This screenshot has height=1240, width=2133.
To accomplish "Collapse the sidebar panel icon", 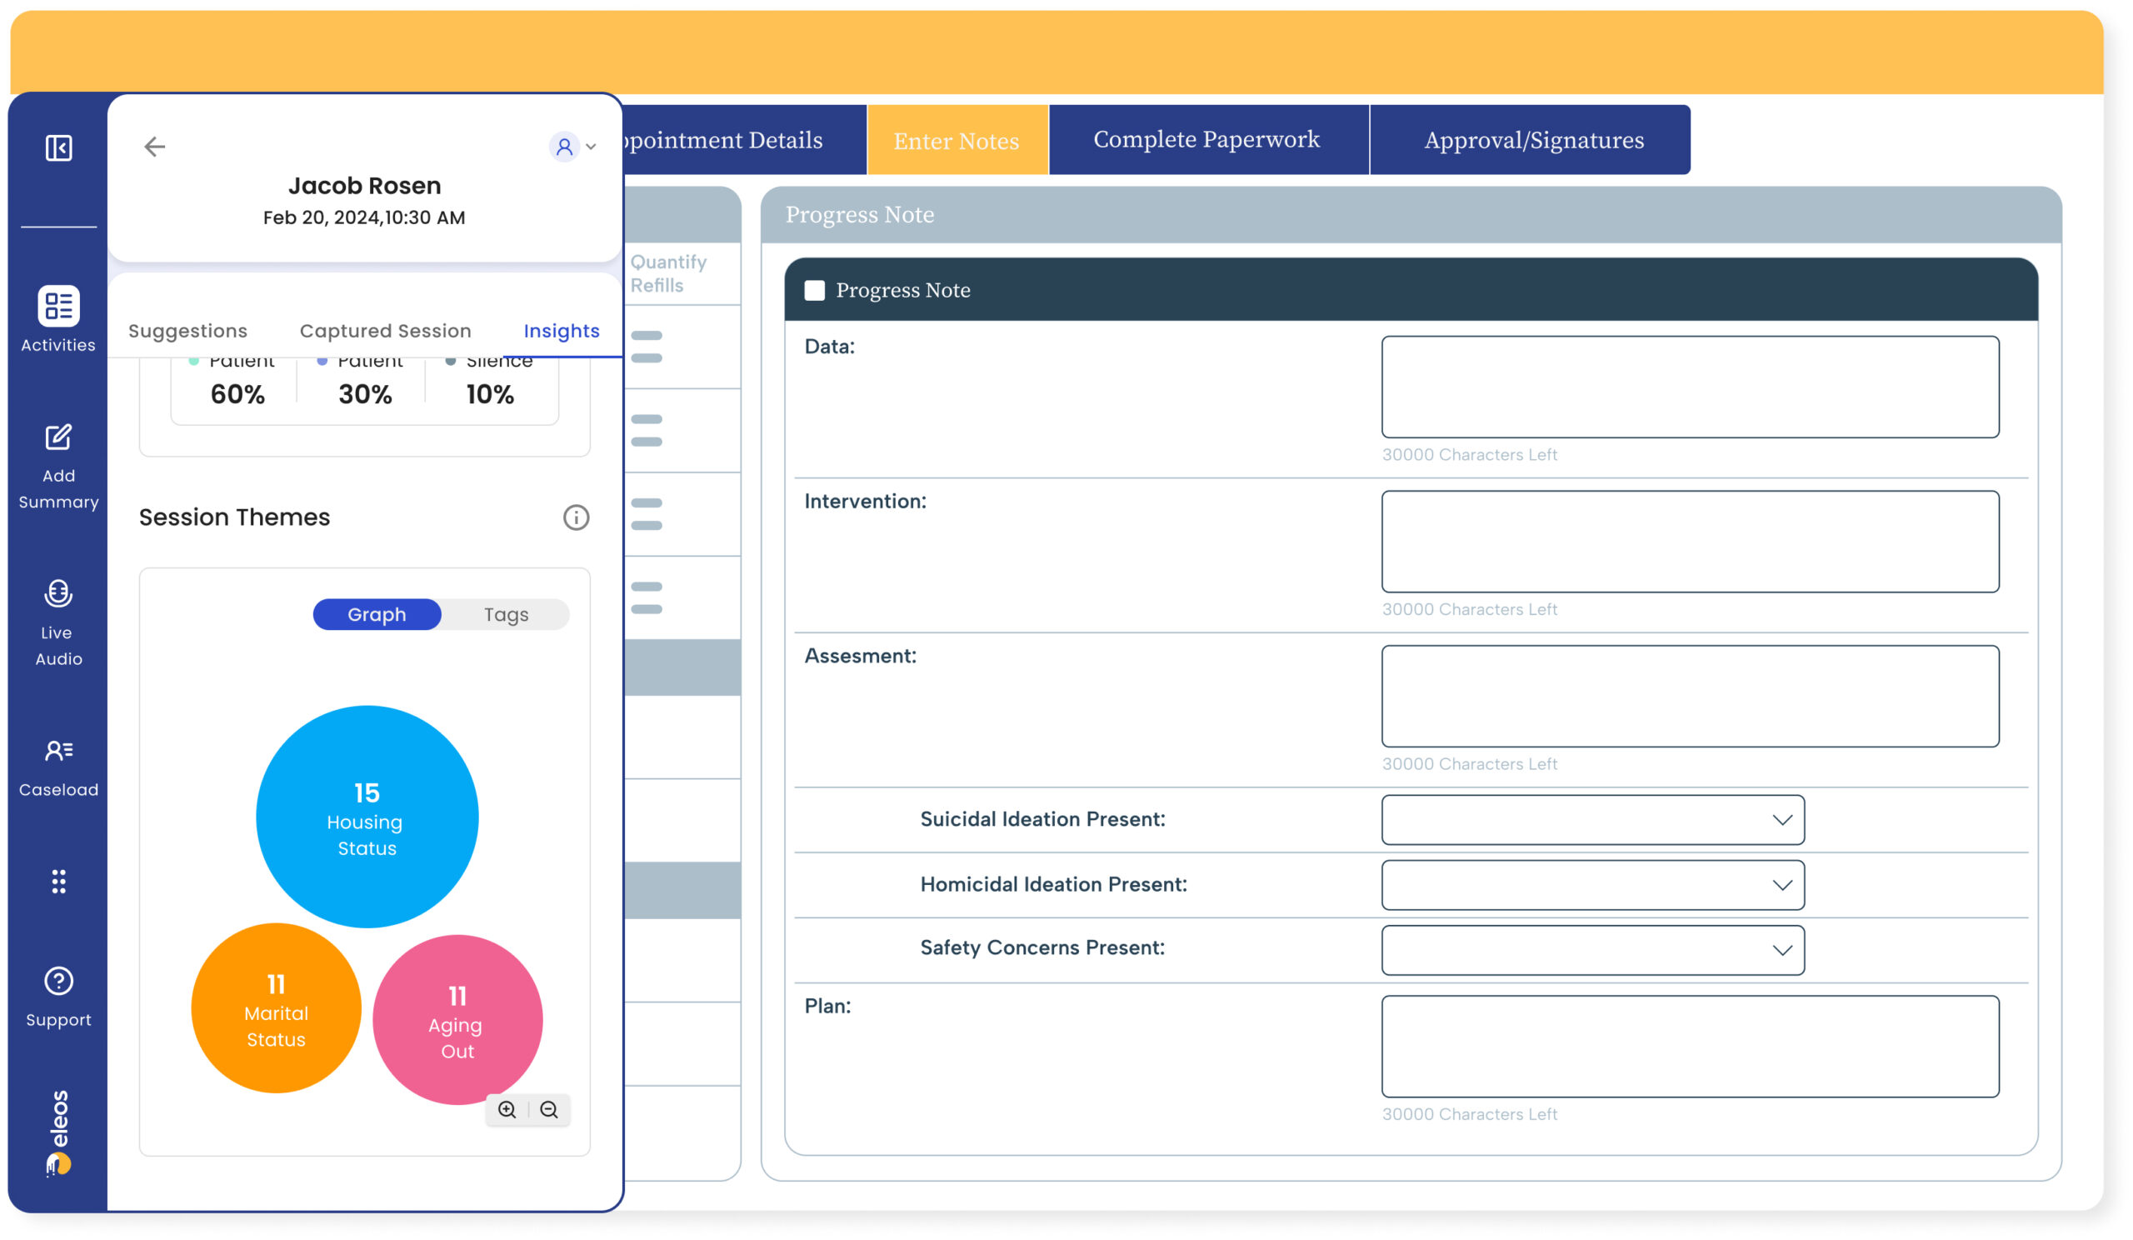I will pos(58,148).
